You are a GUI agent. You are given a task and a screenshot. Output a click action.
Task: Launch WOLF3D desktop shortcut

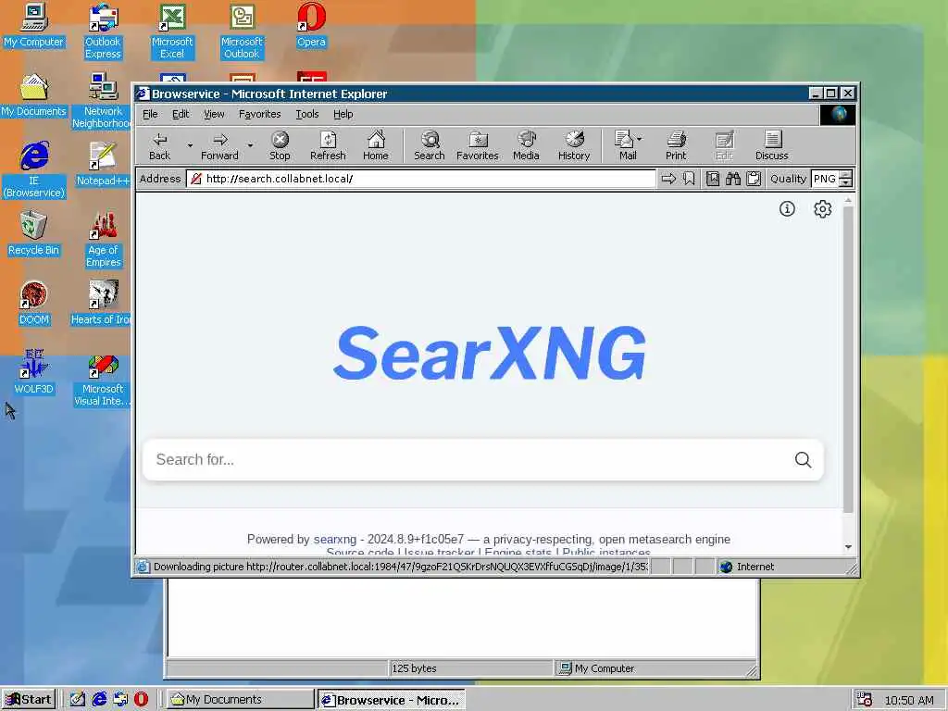pyautogui.click(x=34, y=373)
